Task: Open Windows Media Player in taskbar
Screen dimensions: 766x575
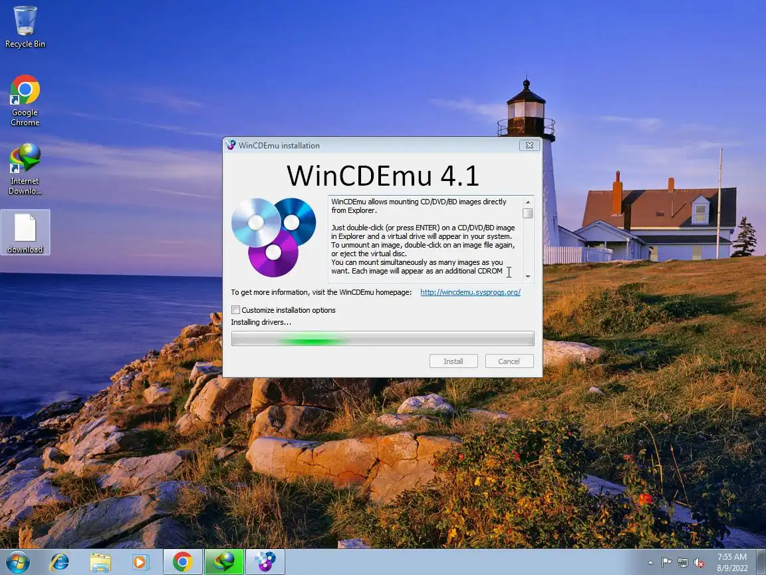Action: click(140, 562)
